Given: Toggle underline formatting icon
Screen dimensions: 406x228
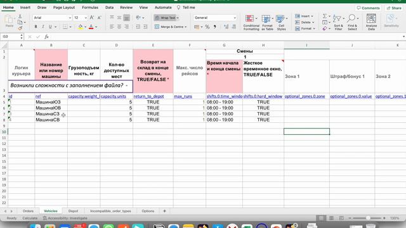Looking at the screenshot, I should pos(50,27).
